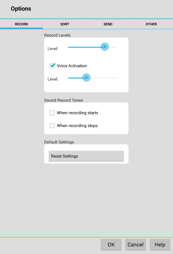Uncheck the Voice Activation checkbox

(52, 66)
